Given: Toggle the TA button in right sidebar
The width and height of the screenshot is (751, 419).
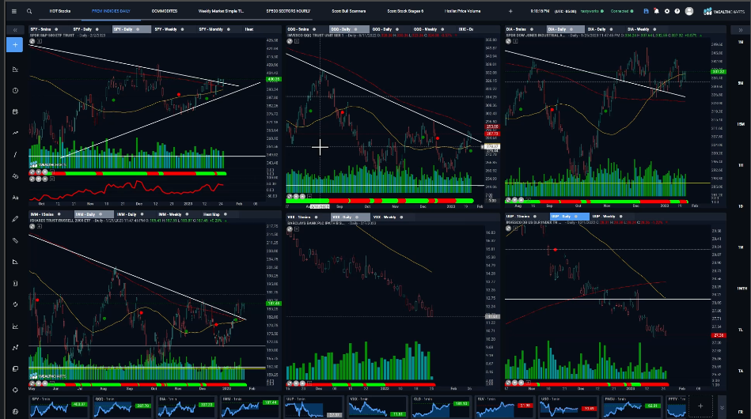Looking at the screenshot, I should 741,371.
